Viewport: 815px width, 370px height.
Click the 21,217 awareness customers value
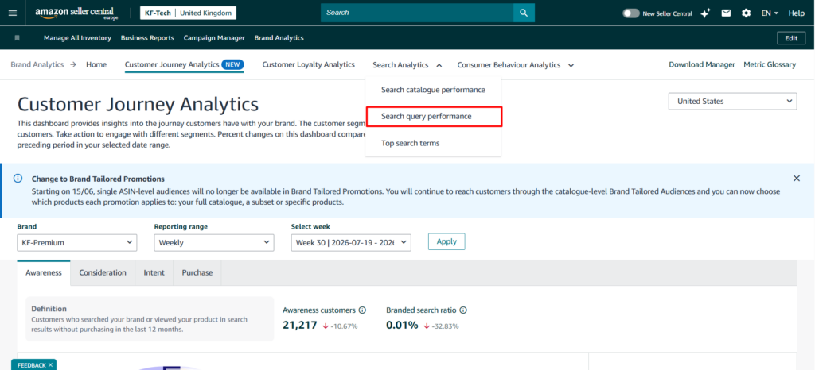[x=299, y=326]
